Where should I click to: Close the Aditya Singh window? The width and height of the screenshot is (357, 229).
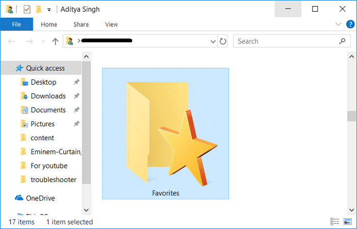(x=342, y=9)
